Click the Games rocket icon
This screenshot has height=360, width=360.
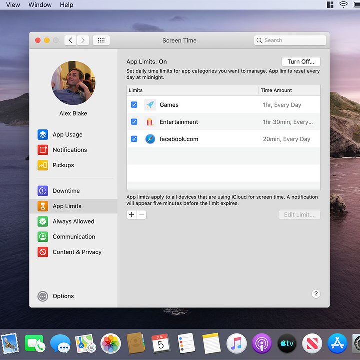[150, 105]
